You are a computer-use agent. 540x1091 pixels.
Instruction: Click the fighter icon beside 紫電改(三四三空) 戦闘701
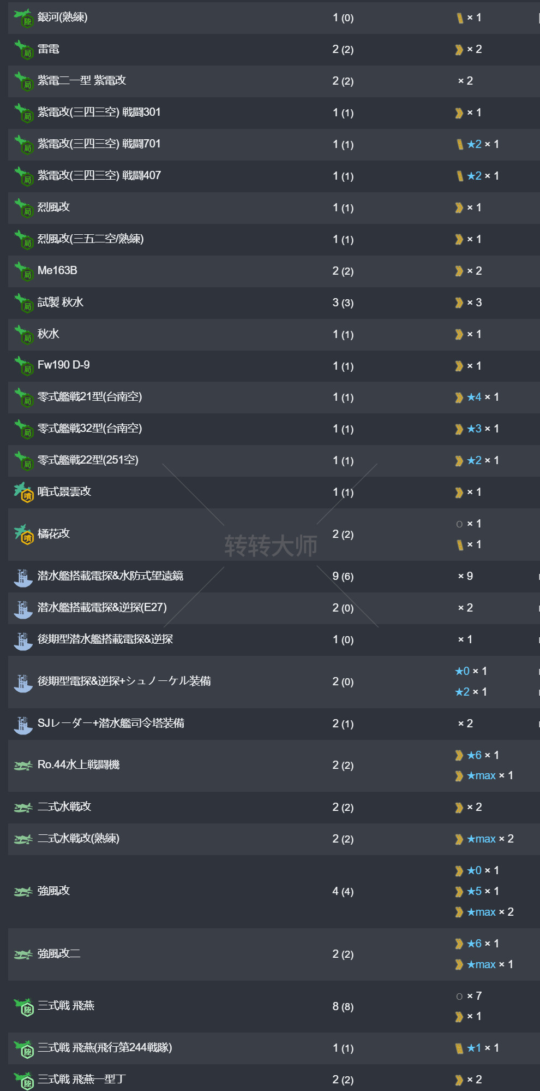[x=23, y=144]
